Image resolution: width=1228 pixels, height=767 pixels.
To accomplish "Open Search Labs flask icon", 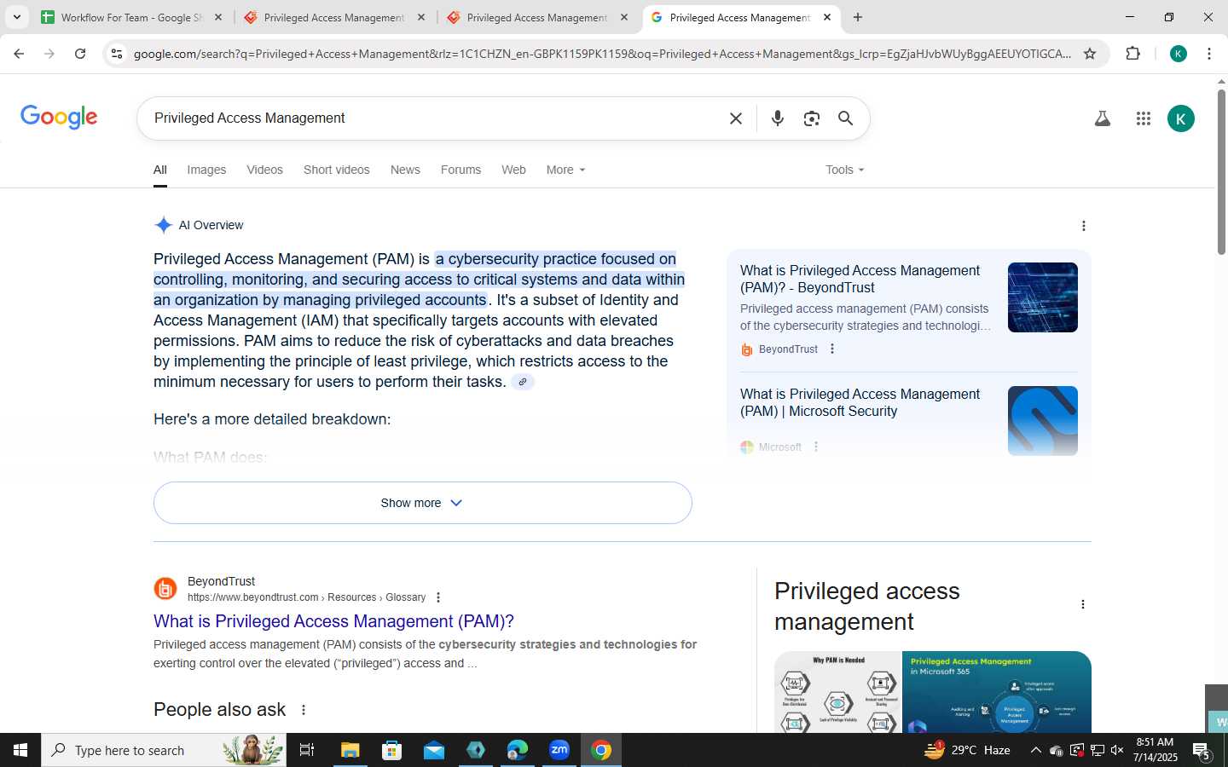I will 1103,118.
